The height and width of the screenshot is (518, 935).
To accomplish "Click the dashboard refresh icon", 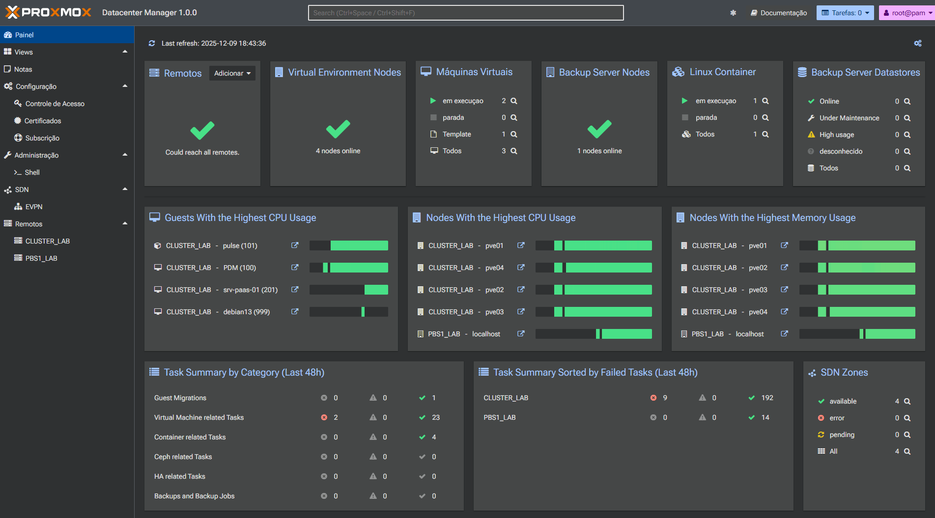I will point(152,43).
